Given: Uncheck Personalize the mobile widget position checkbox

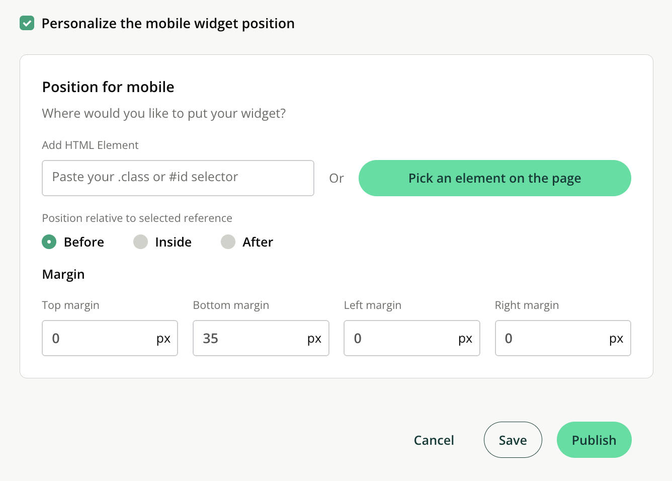Looking at the screenshot, I should pyautogui.click(x=27, y=23).
